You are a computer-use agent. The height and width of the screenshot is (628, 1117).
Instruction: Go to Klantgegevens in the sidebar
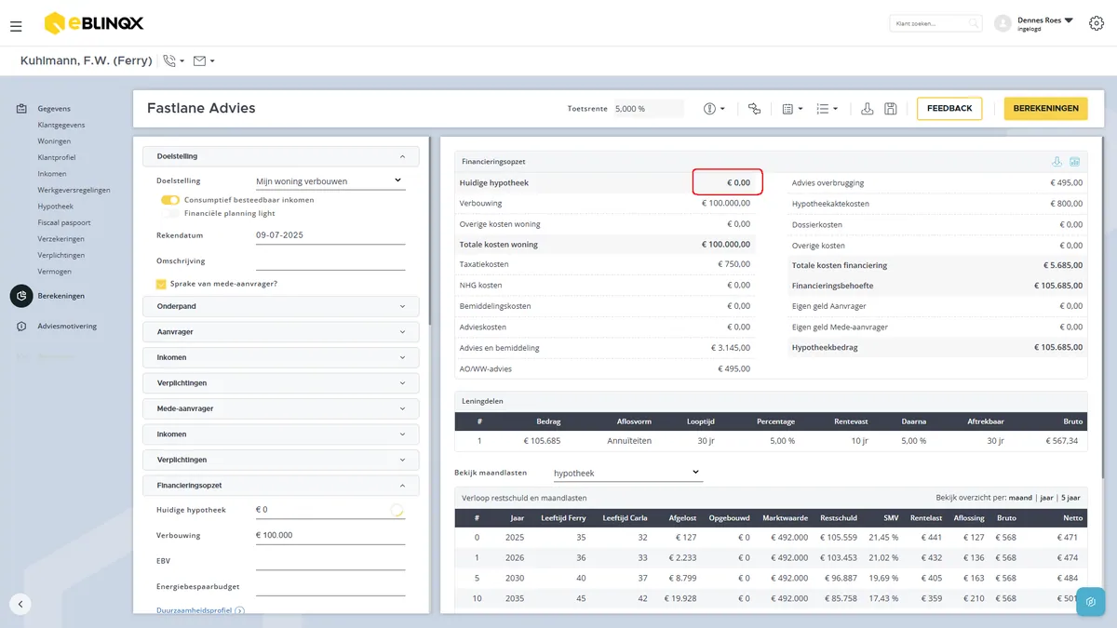pos(61,125)
